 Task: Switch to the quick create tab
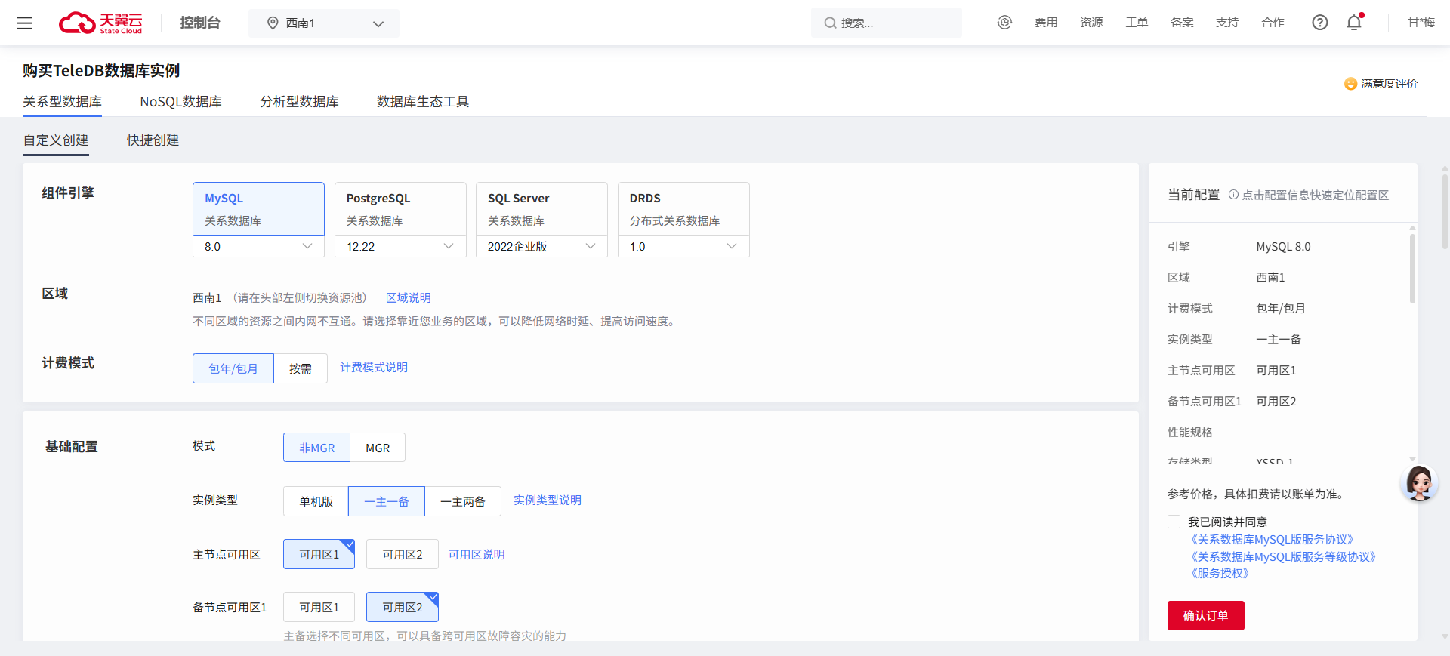(x=153, y=140)
